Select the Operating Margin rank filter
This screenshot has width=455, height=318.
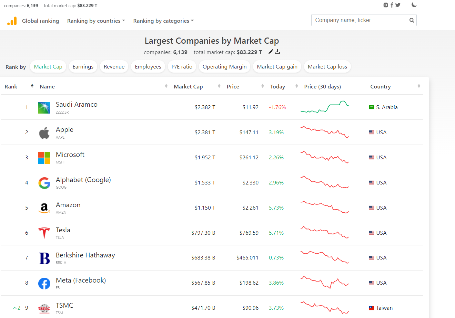point(225,67)
